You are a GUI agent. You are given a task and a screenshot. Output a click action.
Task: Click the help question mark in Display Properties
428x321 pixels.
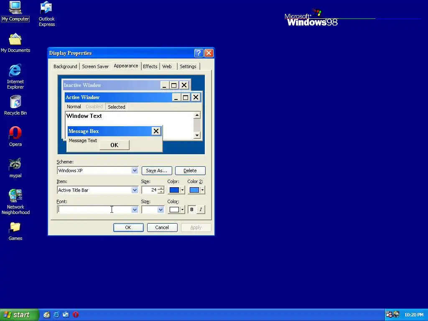[x=199, y=53]
